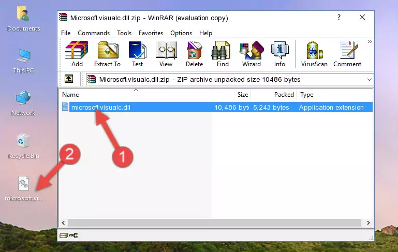Image resolution: width=398 pixels, height=252 pixels.
Task: Select This PC desktop icon
Action: click(23, 61)
